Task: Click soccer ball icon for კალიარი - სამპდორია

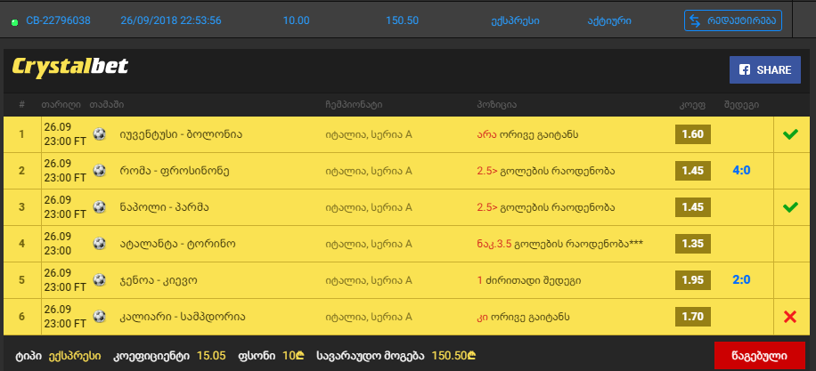Action: tap(100, 317)
